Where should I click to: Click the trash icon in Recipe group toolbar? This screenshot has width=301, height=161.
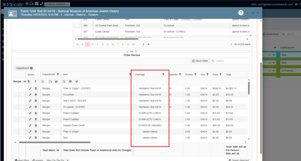[28, 81]
